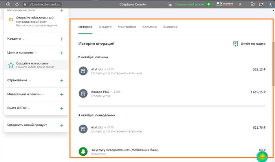Viewport: 275px width, 162px height.
Task: Click the История операций heading
Action: (x=96, y=44)
